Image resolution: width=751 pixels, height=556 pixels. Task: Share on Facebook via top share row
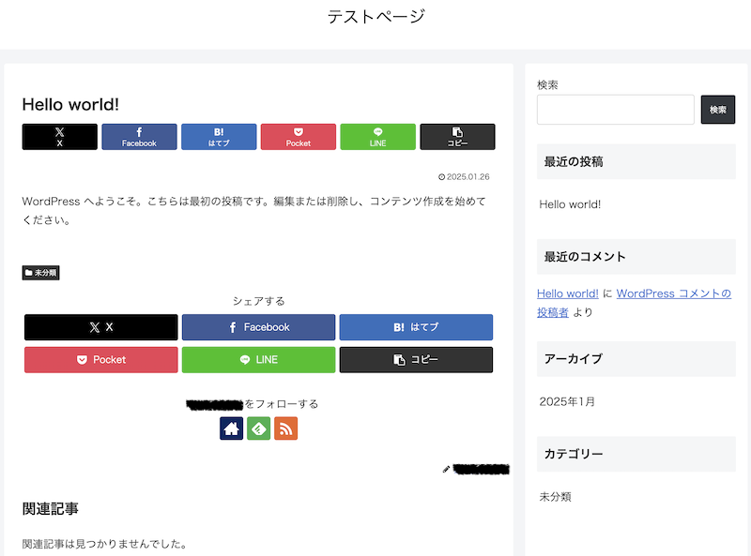(139, 137)
